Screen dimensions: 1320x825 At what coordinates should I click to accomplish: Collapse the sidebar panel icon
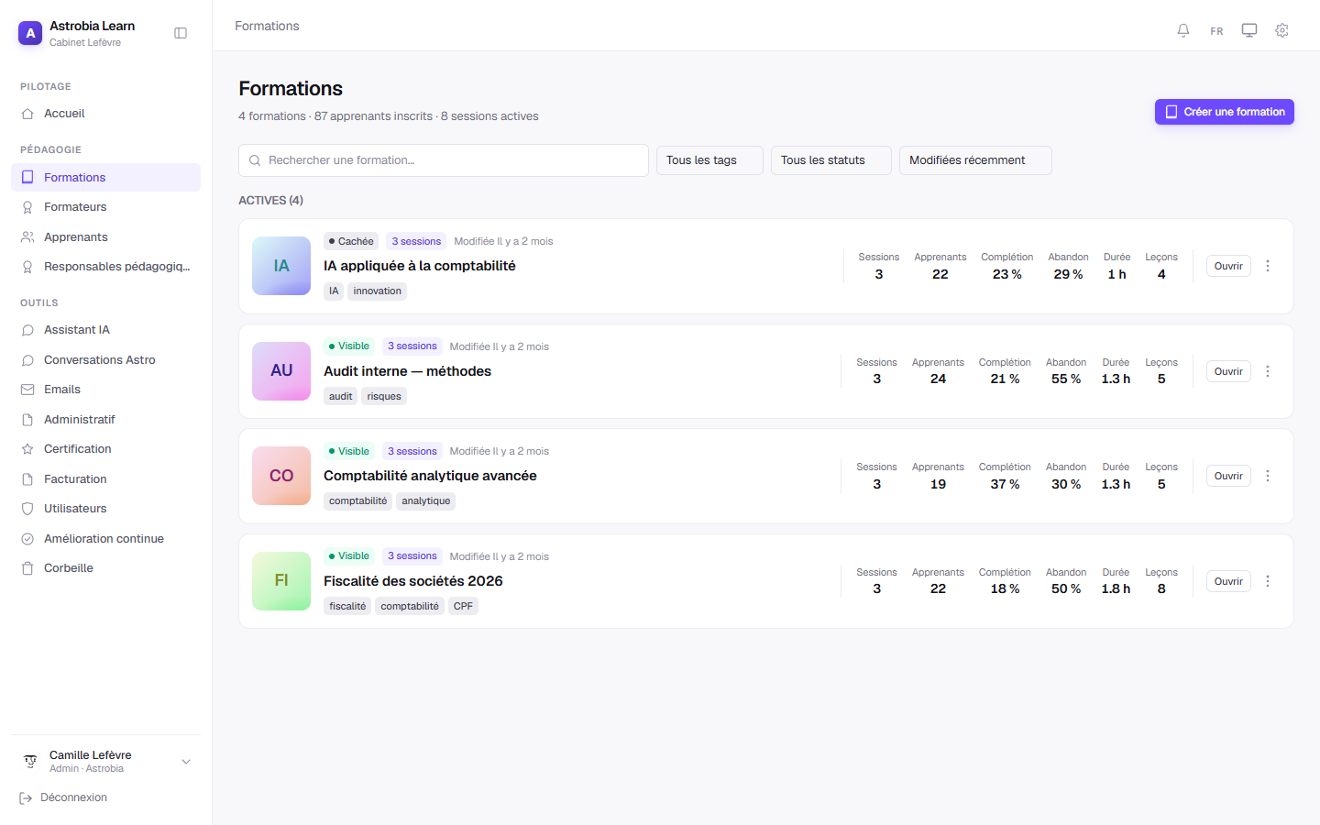point(181,33)
